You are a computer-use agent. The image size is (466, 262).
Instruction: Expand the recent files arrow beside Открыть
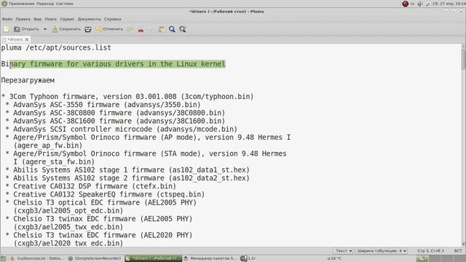point(45,29)
